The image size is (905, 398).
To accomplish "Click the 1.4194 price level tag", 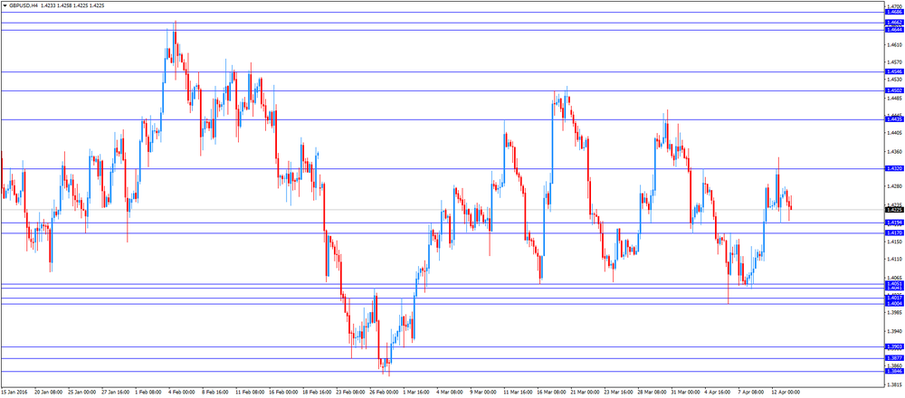I will [893, 223].
